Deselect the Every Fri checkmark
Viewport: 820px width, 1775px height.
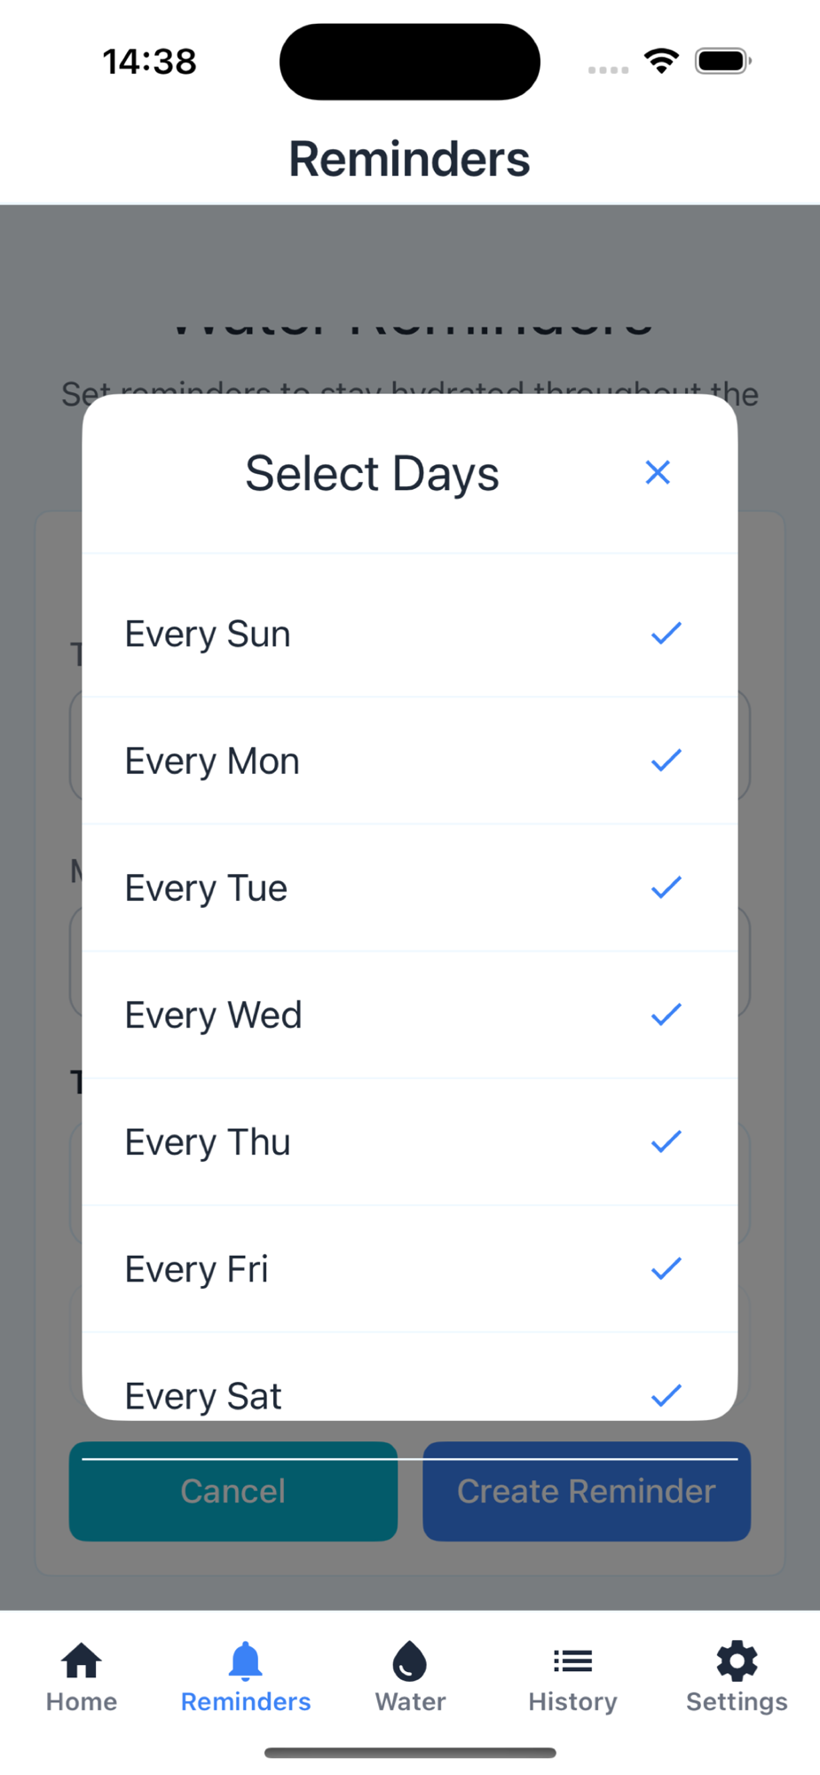click(666, 1268)
